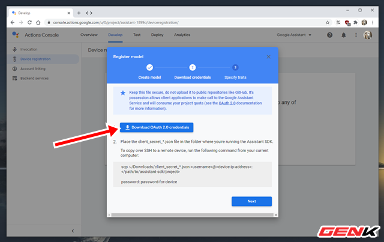Screen dimensions: 384x242
Task: Click the Specify traits step 3 circle
Action: click(x=235, y=67)
